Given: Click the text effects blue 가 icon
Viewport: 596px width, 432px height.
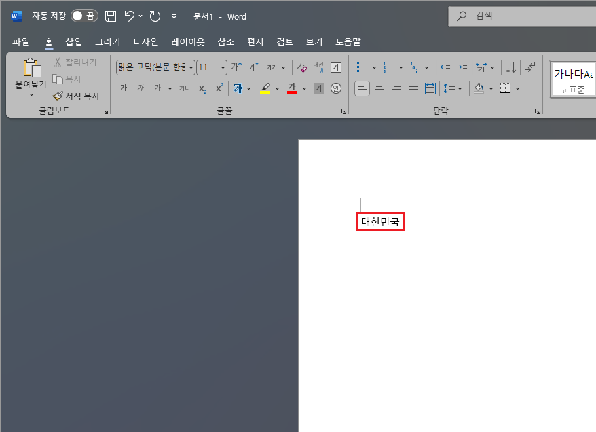Looking at the screenshot, I should coord(238,88).
